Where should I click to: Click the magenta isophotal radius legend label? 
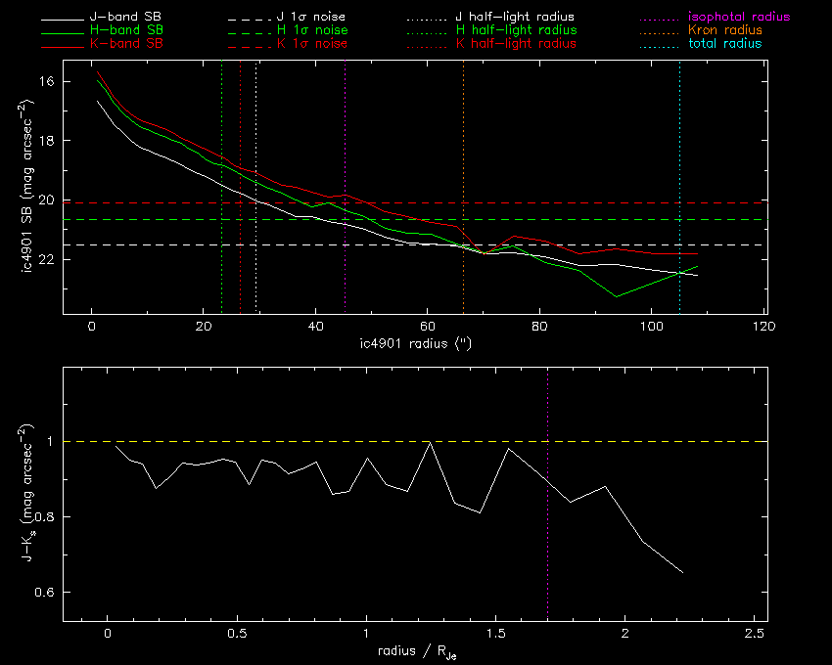pos(737,18)
